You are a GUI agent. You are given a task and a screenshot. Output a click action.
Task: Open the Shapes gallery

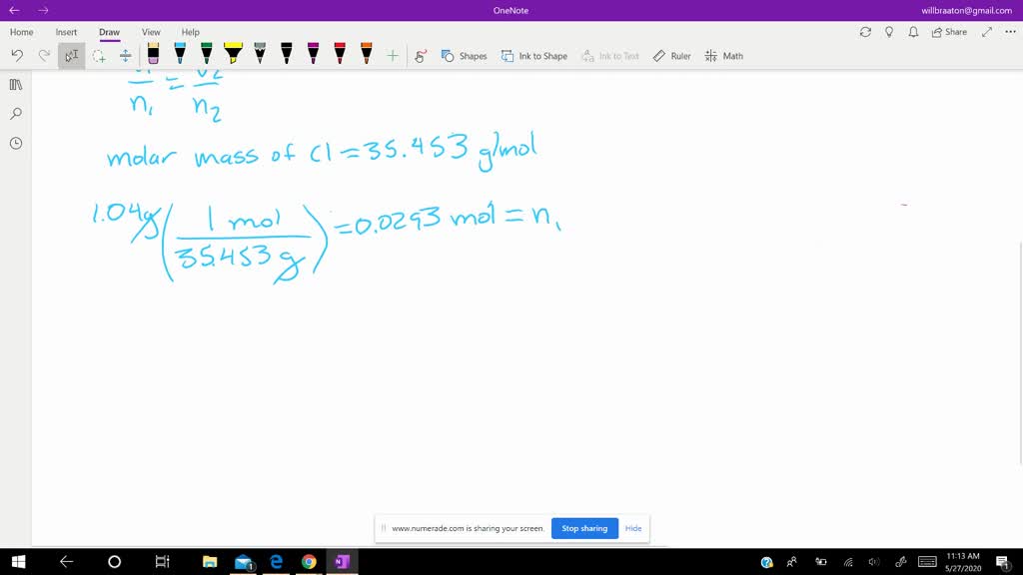464,56
